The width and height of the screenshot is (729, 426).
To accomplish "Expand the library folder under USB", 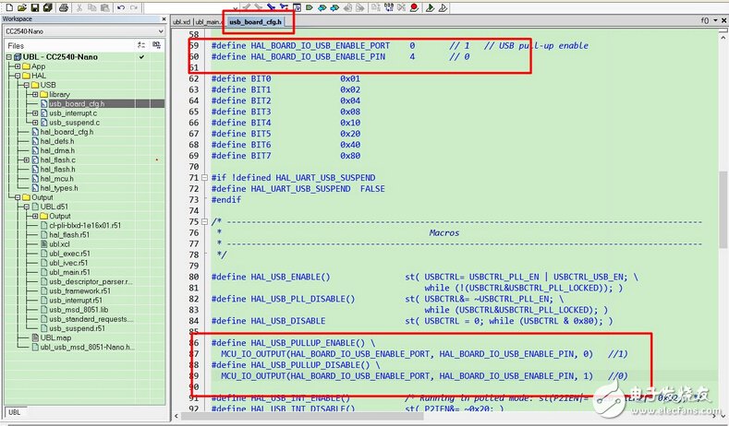I will 34,95.
